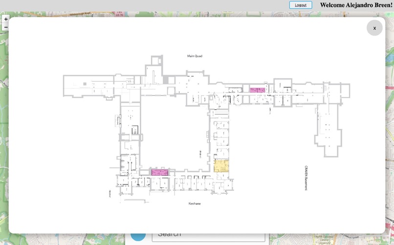This screenshot has width=394, height=245.
Task: Click the Main Quad label
Action: click(x=195, y=56)
